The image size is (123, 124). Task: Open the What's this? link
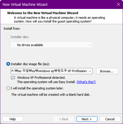pos(86,82)
